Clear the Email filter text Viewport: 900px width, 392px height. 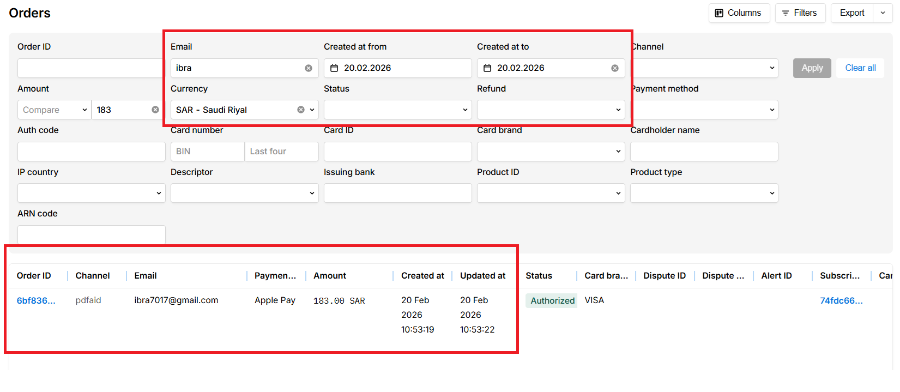point(309,68)
